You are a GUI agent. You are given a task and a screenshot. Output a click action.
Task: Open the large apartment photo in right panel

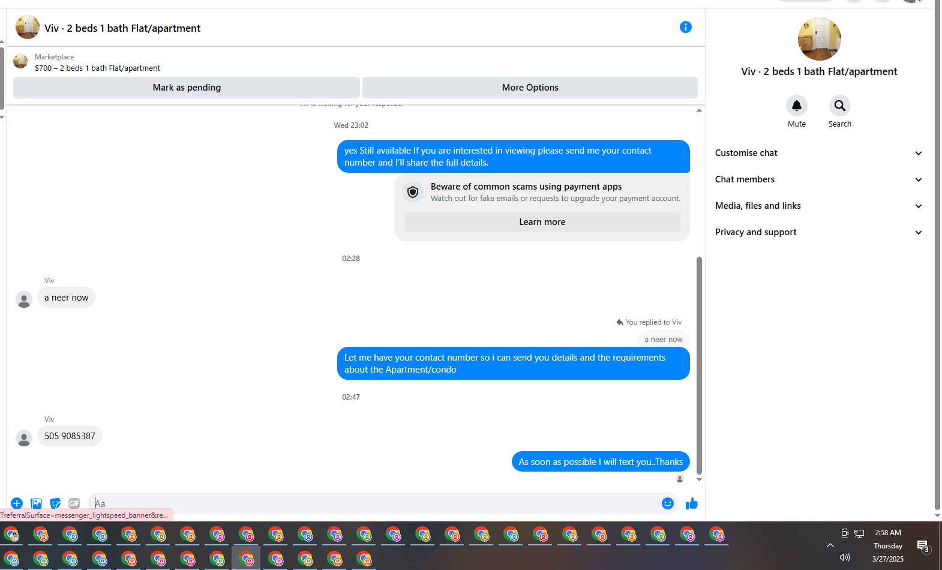click(x=820, y=39)
